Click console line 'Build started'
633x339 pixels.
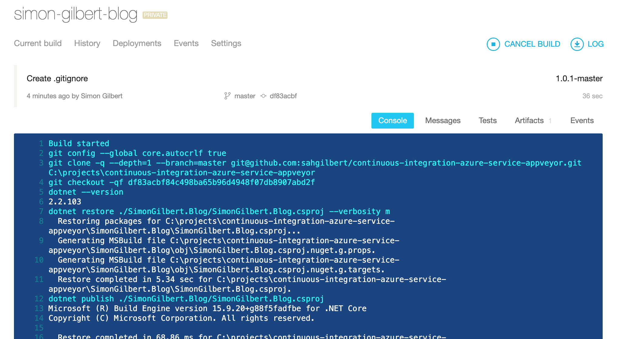click(79, 143)
